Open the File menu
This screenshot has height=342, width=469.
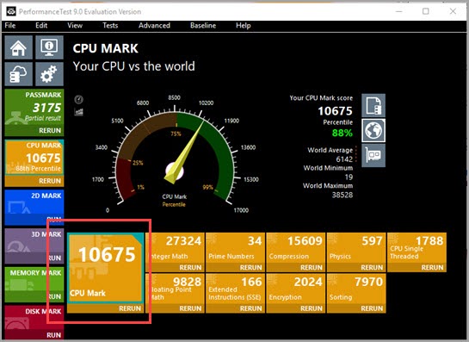10,26
